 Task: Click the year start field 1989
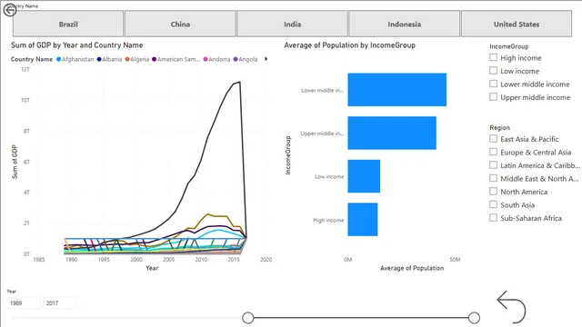pos(24,302)
